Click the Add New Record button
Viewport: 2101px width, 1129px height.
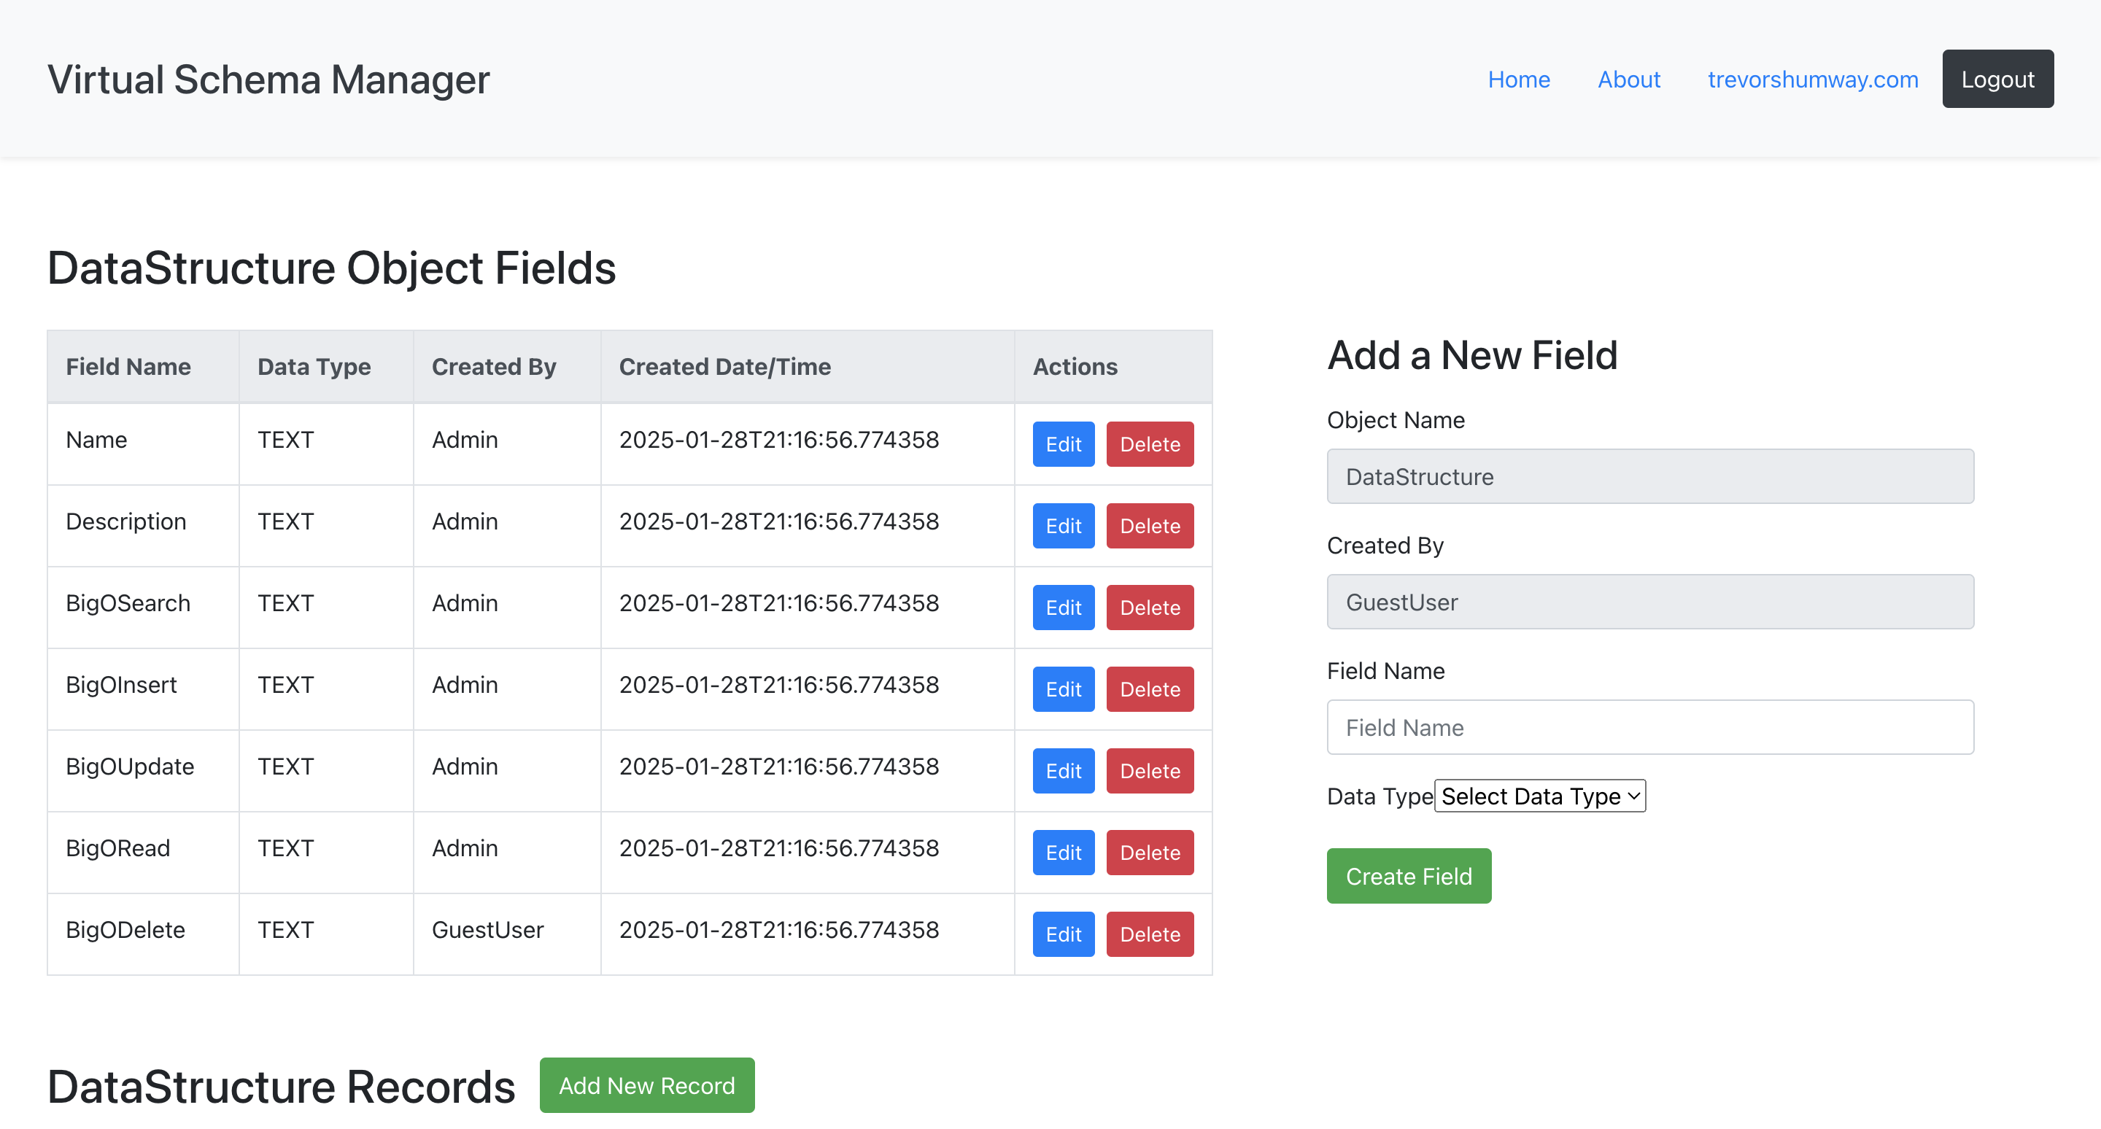coord(647,1085)
